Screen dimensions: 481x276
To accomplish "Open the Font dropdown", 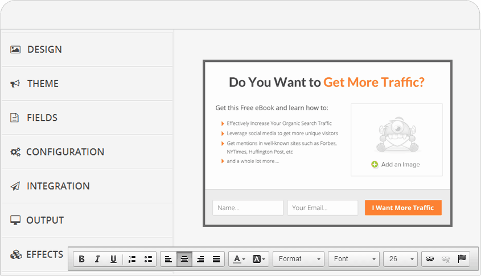I will coord(353,259).
